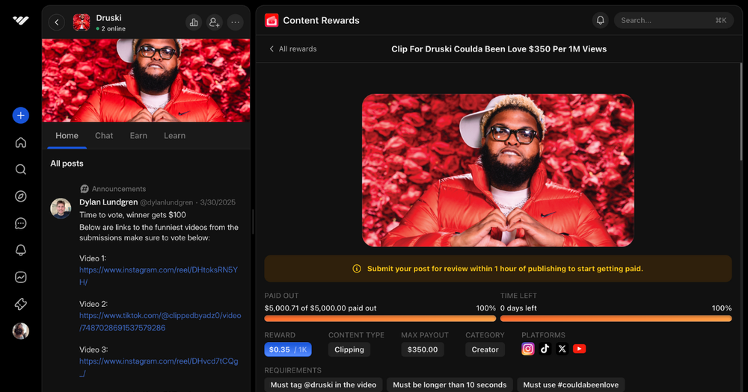748x392 pixels.
Task: Open sidebar bell notifications icon
Action: [21, 250]
